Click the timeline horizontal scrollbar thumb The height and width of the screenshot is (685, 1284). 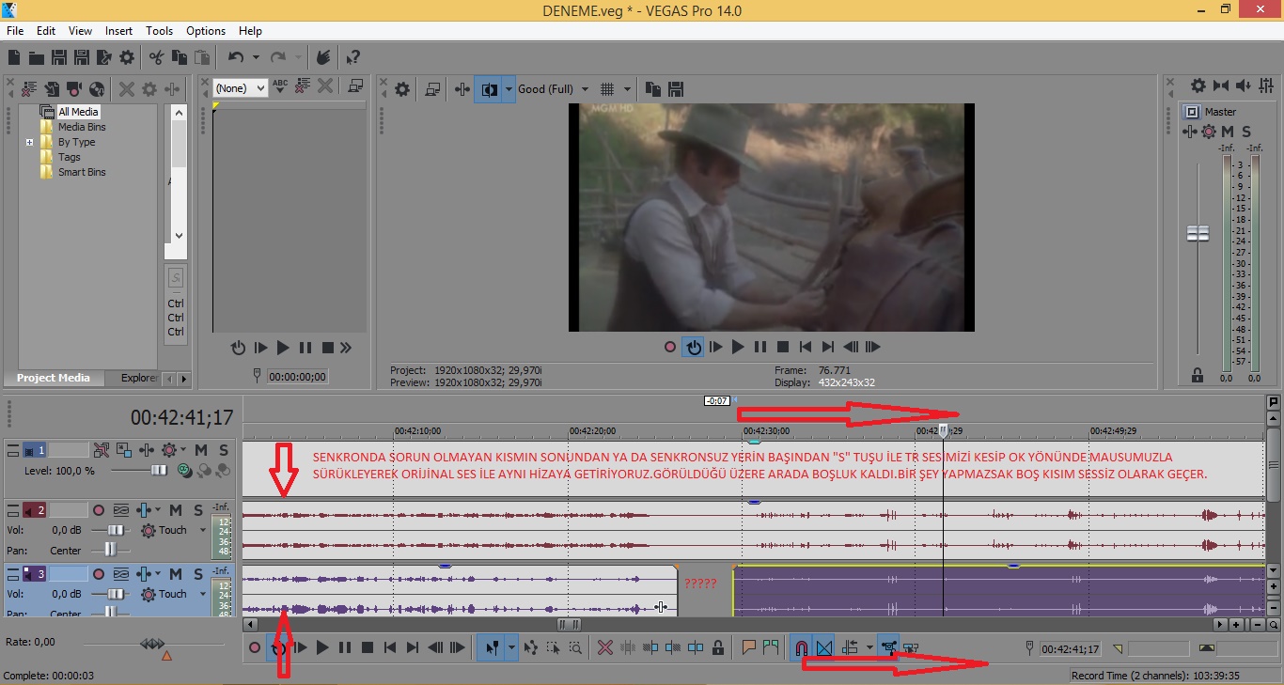pos(568,624)
